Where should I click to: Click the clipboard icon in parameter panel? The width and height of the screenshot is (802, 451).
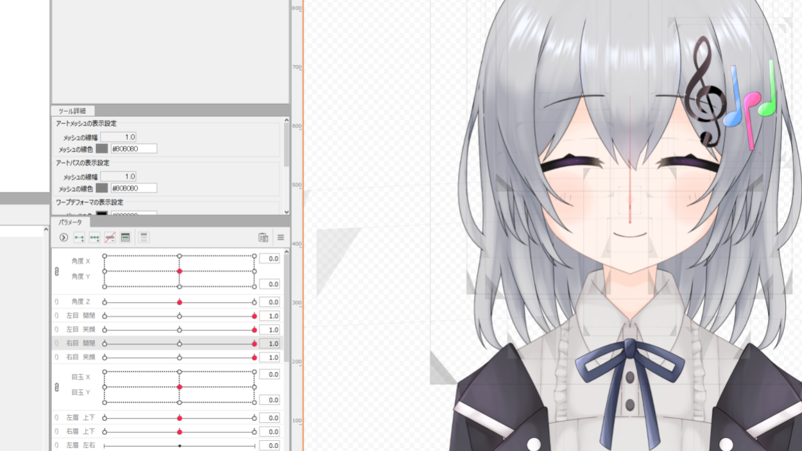click(263, 237)
